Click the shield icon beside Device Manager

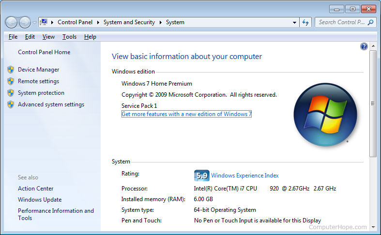click(x=11, y=70)
